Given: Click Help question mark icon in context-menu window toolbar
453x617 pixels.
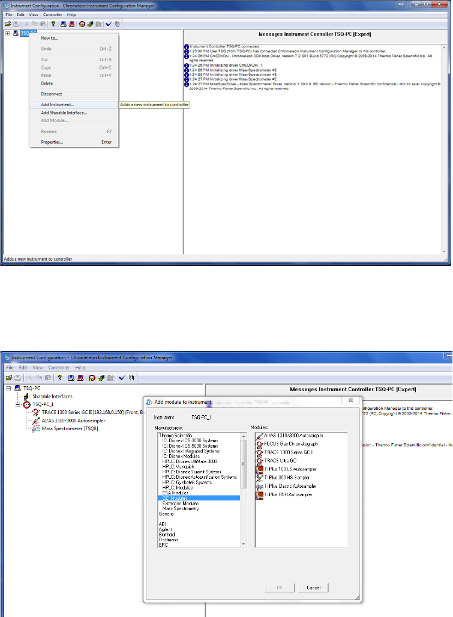Looking at the screenshot, I should (x=53, y=24).
